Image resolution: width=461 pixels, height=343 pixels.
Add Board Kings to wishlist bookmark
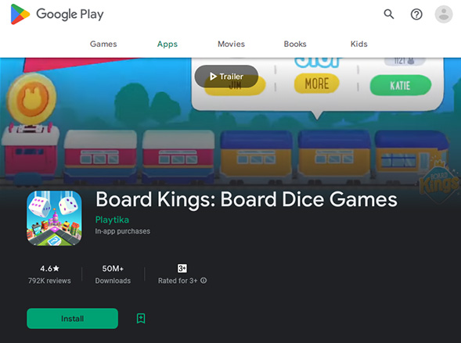(x=141, y=318)
